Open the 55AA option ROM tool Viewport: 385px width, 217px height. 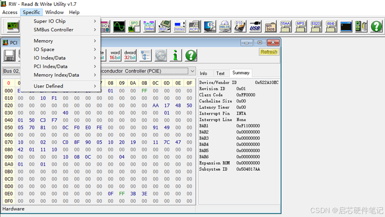(285, 27)
